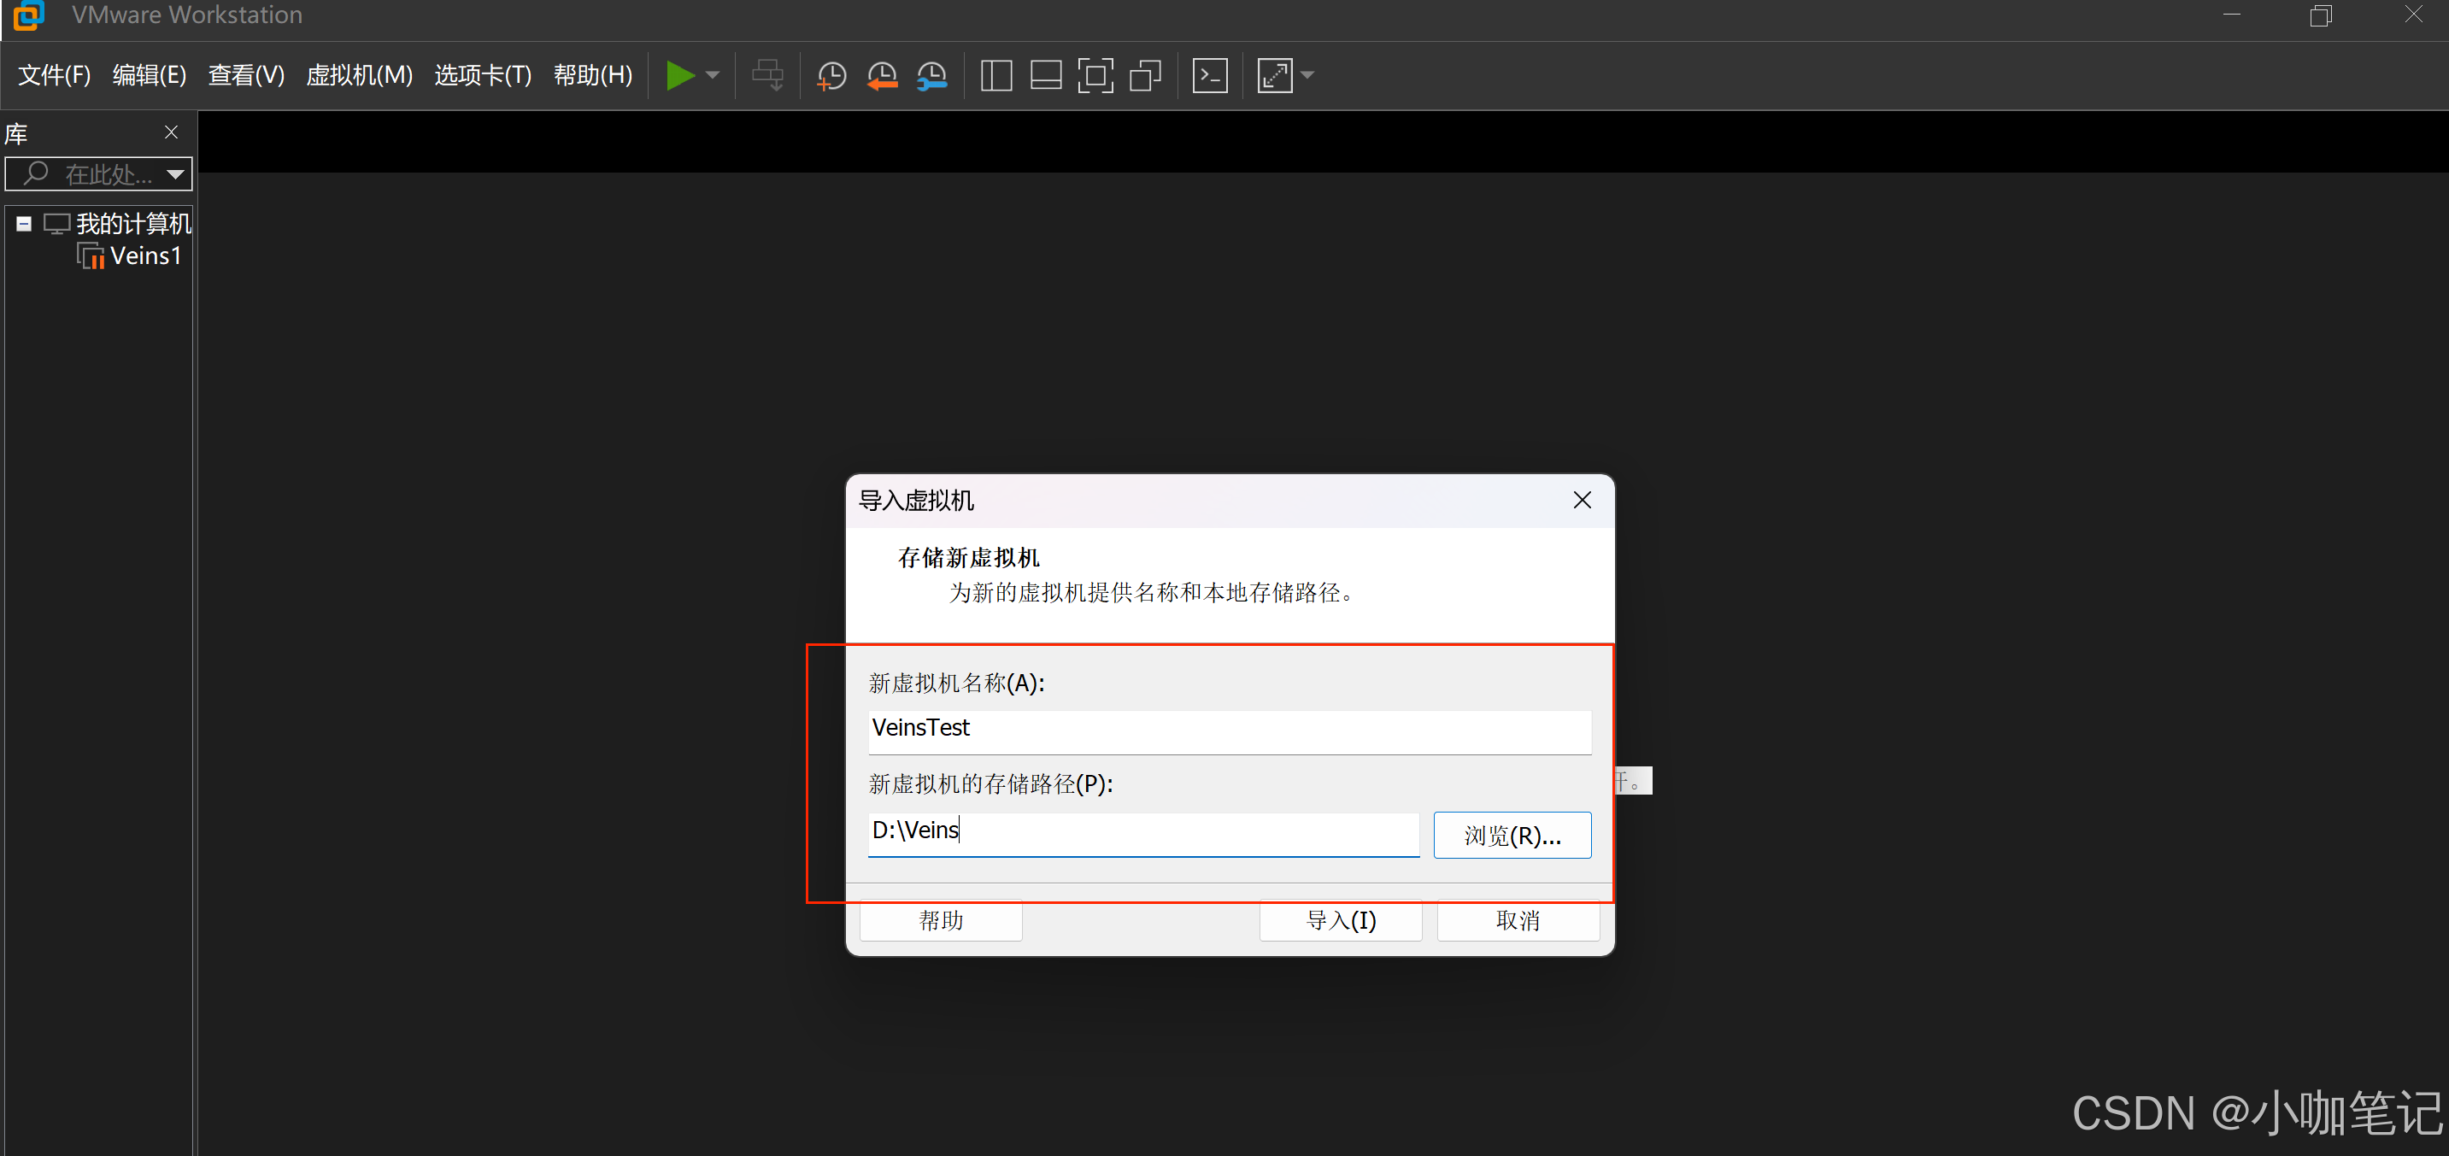Viewport: 2449px width, 1156px height.
Task: Toggle the library sidebar view icon
Action: 995,76
